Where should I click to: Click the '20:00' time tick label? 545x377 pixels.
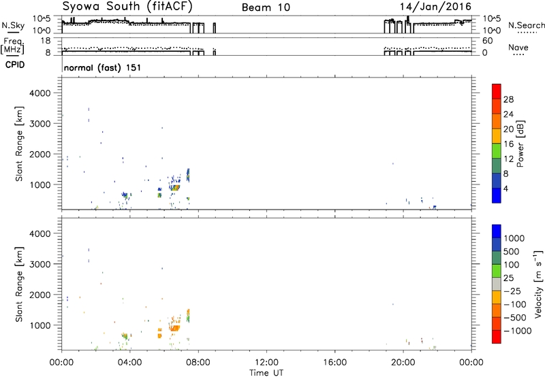click(403, 363)
